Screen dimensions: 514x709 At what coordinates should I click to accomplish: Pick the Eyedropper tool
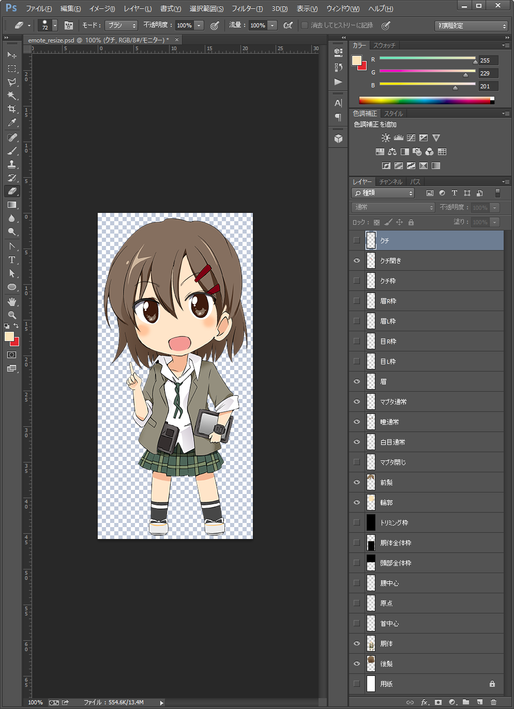11,122
